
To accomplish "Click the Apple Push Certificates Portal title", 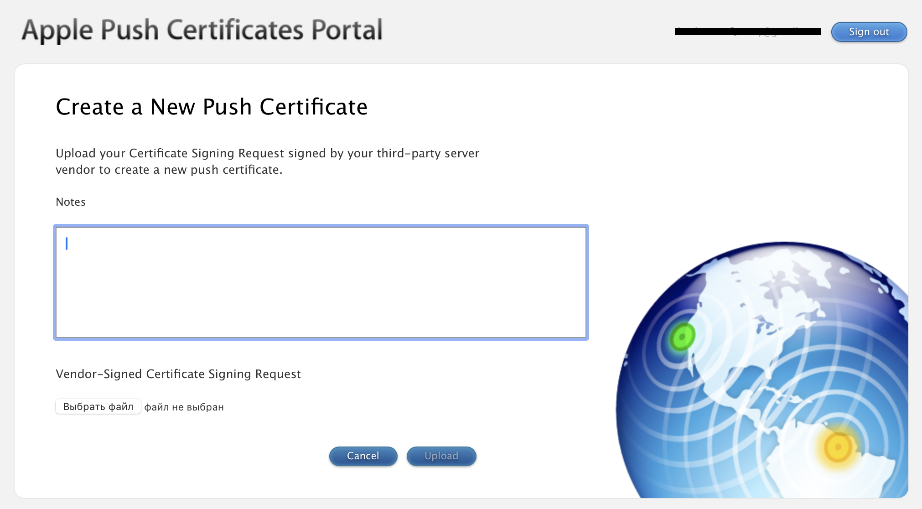I will point(202,31).
